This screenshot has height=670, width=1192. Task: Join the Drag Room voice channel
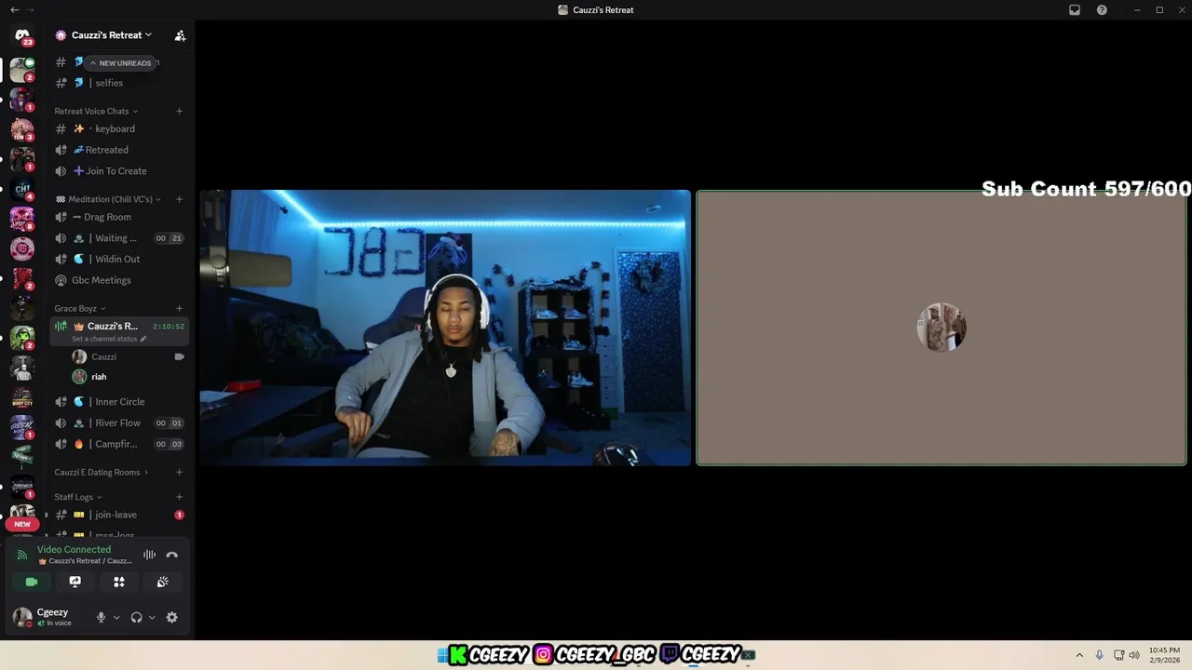coord(120,217)
